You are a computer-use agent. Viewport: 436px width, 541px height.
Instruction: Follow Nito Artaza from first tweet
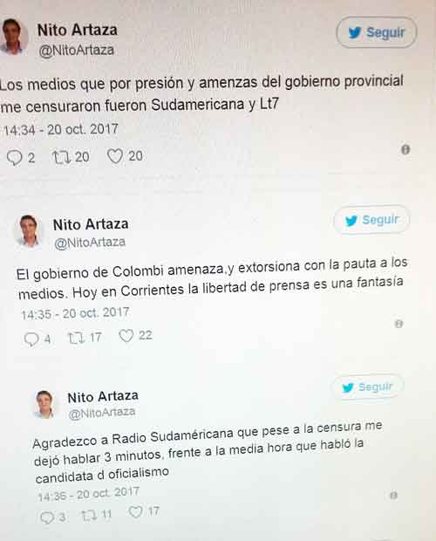click(x=377, y=32)
